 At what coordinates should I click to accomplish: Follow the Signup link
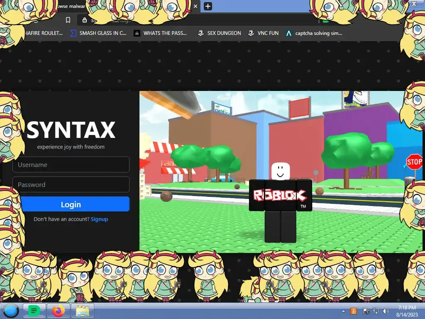(x=99, y=219)
